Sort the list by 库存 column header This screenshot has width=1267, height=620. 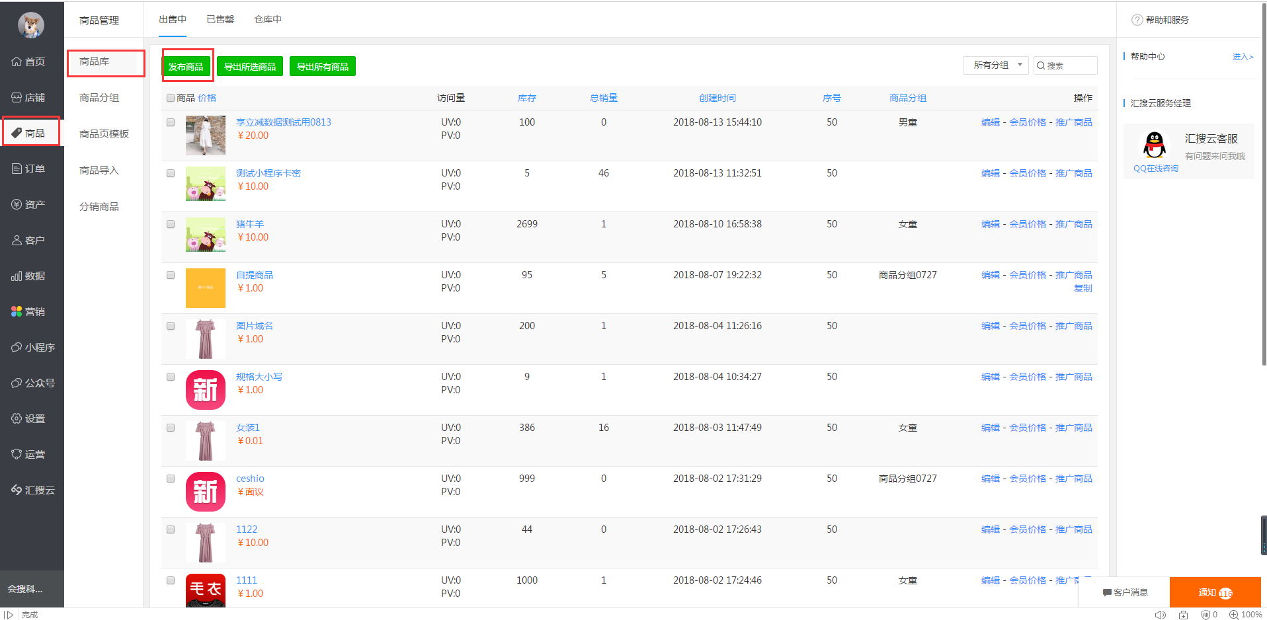click(x=526, y=98)
